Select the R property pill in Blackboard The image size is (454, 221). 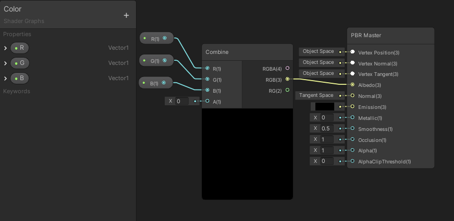[20, 48]
